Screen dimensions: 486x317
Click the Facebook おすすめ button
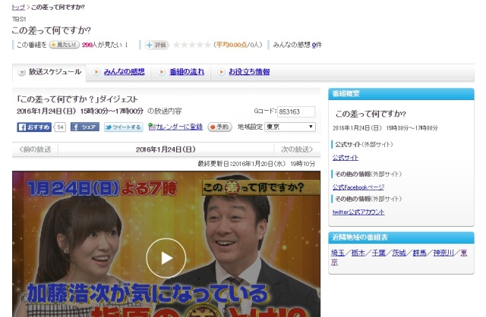(35, 127)
